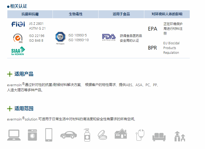Click the house icon
Viewport: 205px width, 149px height.
point(121,134)
